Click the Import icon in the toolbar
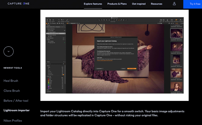202x125 pixels. pyautogui.click(x=47, y=20)
